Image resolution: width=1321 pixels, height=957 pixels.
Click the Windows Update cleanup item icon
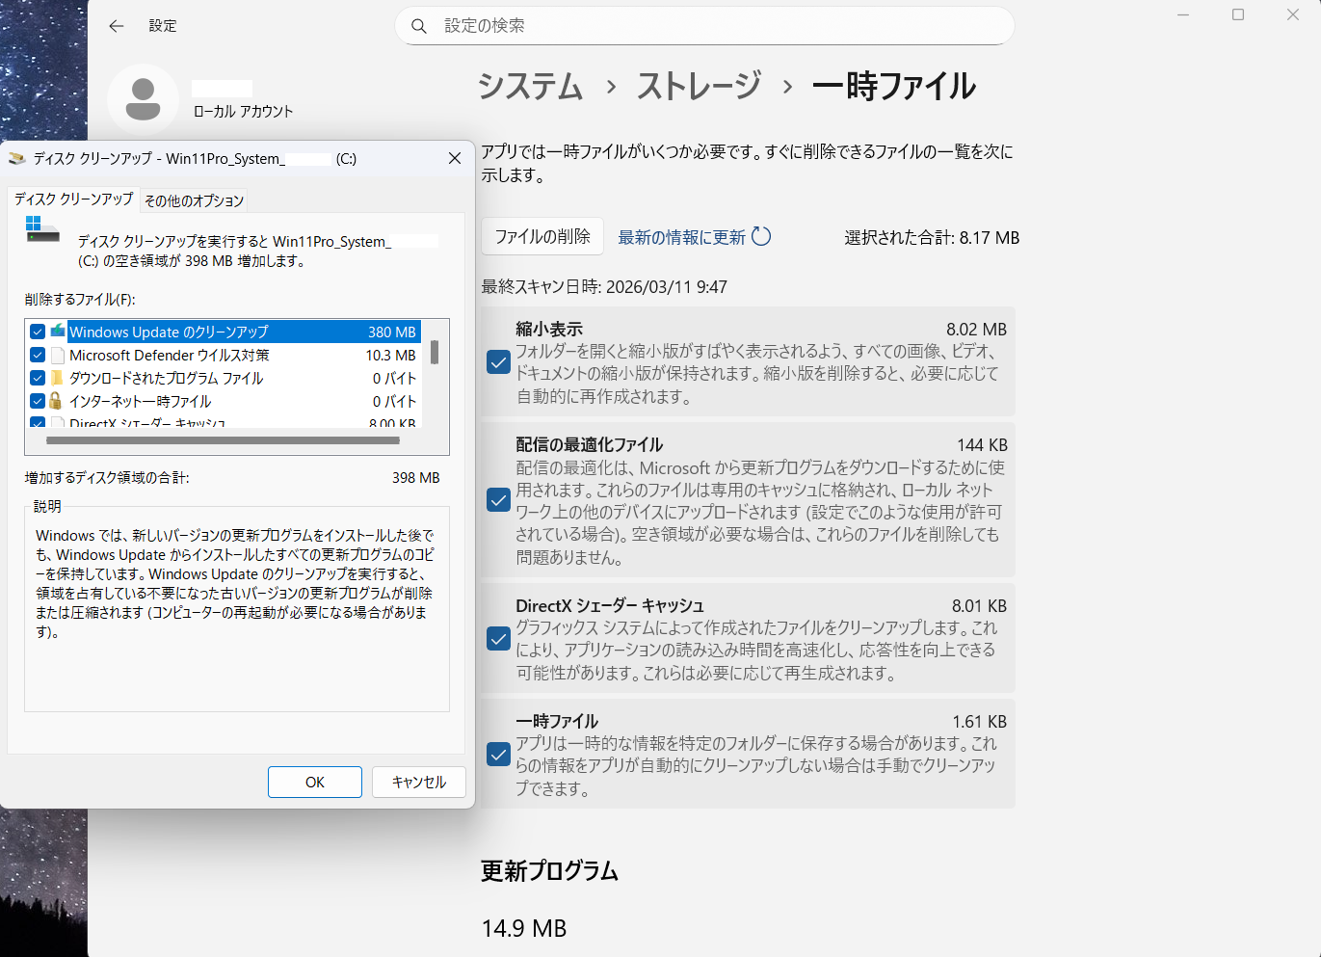pos(58,332)
